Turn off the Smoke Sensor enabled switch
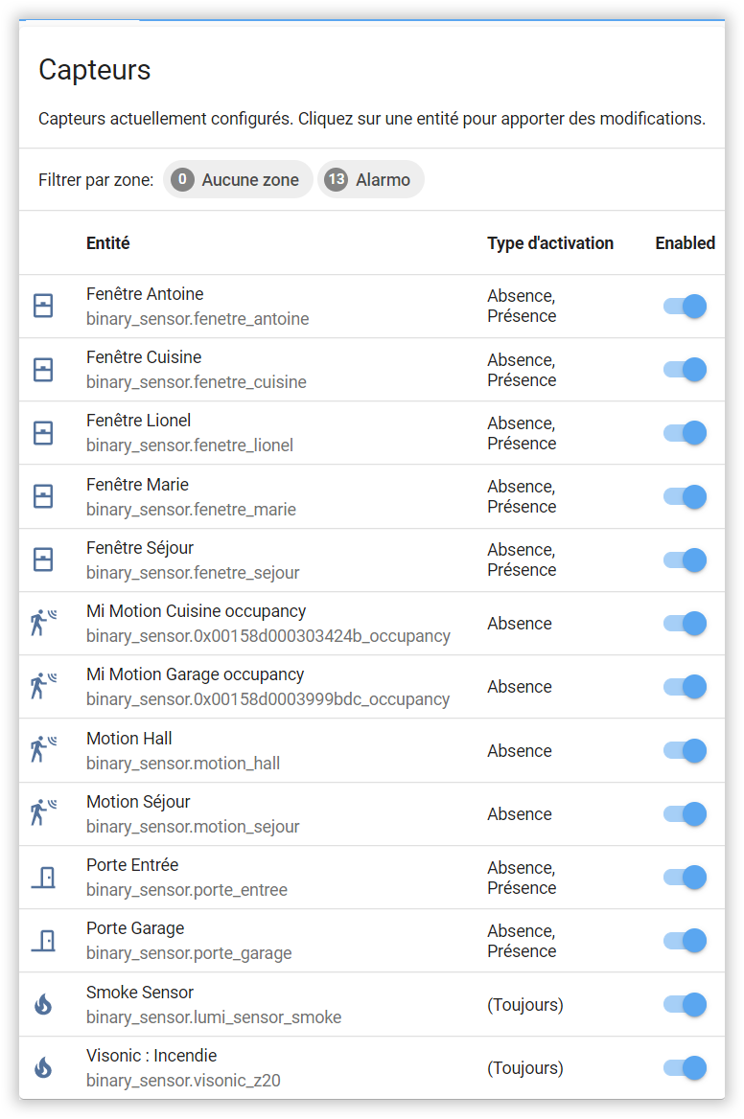 coord(685,1004)
